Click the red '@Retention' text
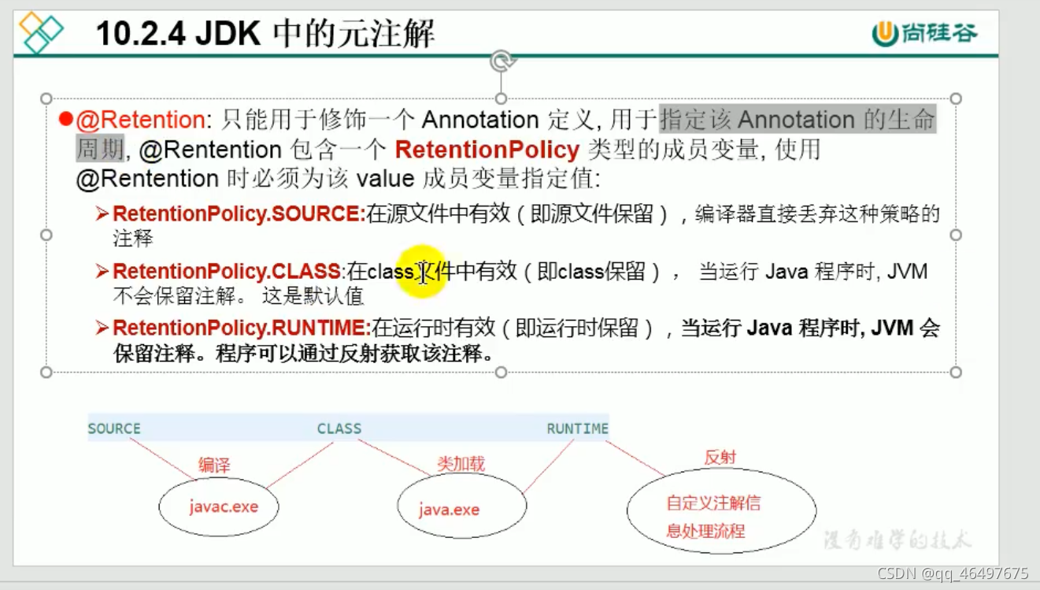Viewport: 1040px width, 590px height. 141,120
